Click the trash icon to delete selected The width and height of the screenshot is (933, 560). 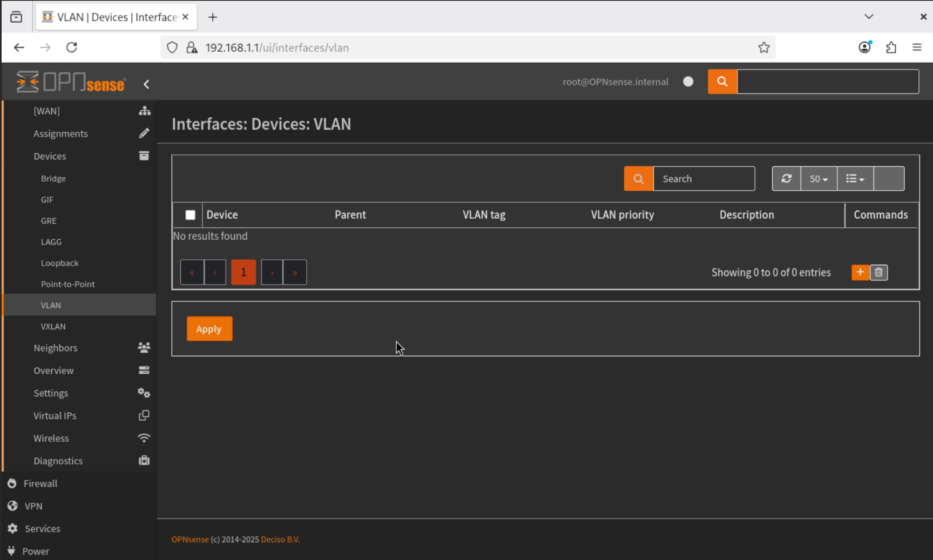coord(879,272)
